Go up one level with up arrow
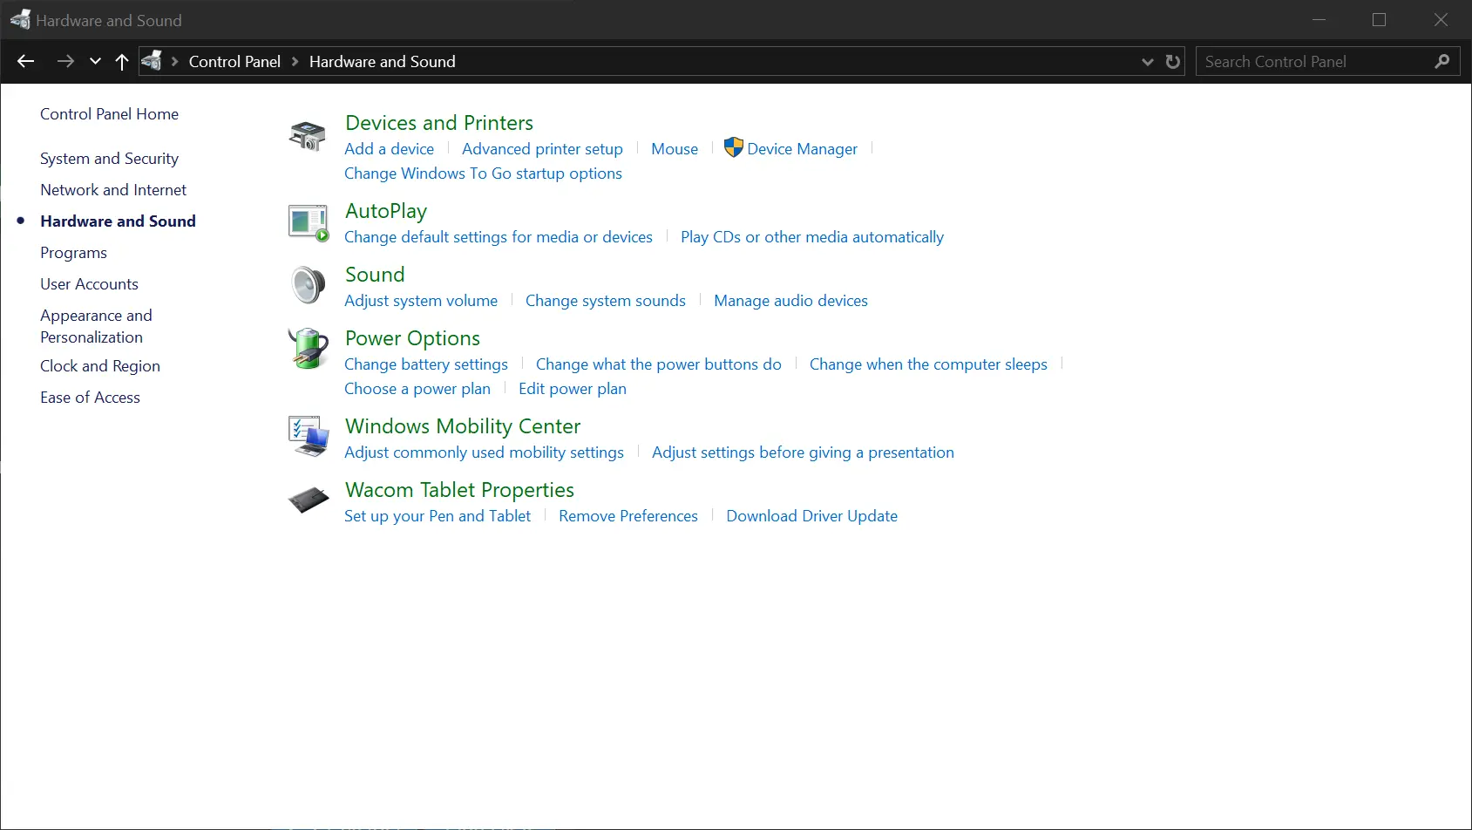The width and height of the screenshot is (1472, 830). click(x=122, y=62)
